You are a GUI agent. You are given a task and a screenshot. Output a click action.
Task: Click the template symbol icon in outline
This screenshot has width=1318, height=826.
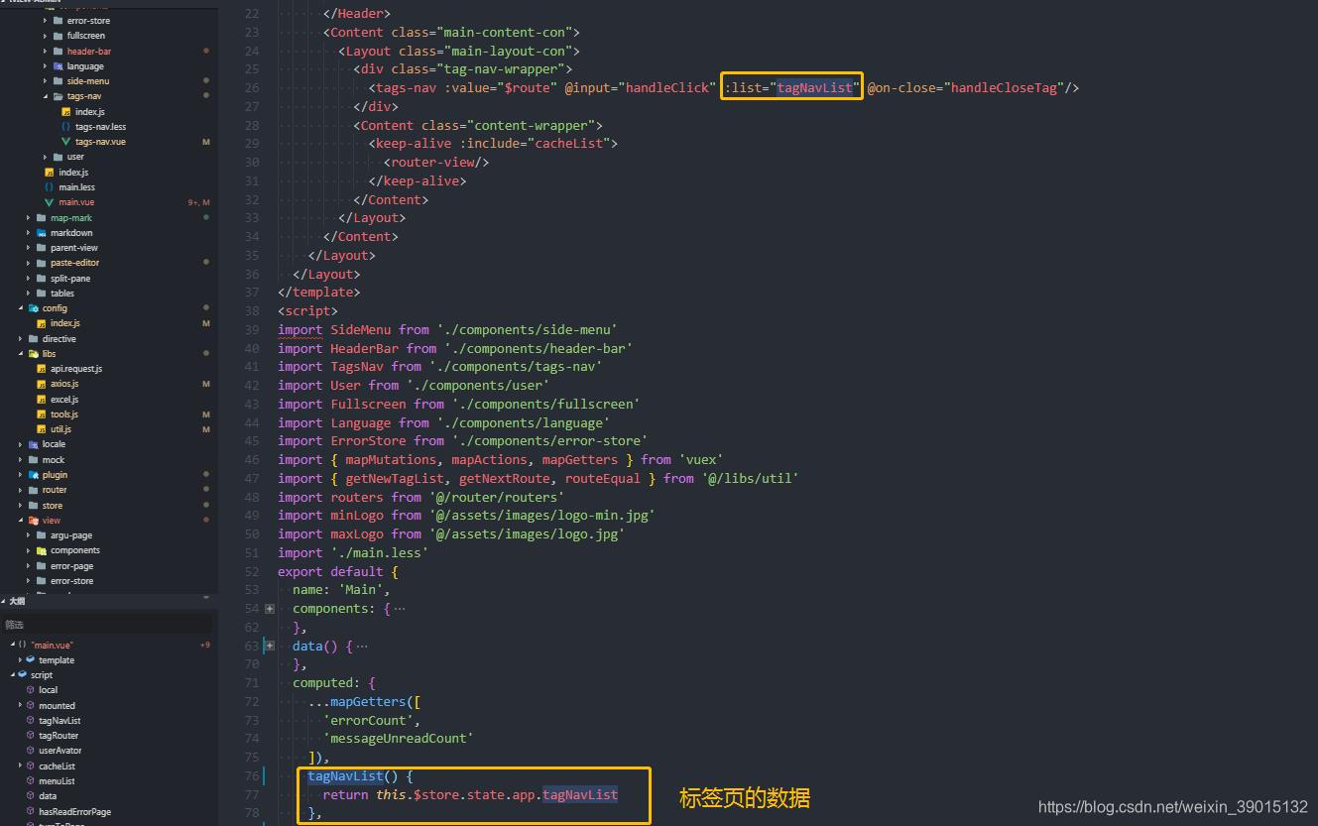30,660
